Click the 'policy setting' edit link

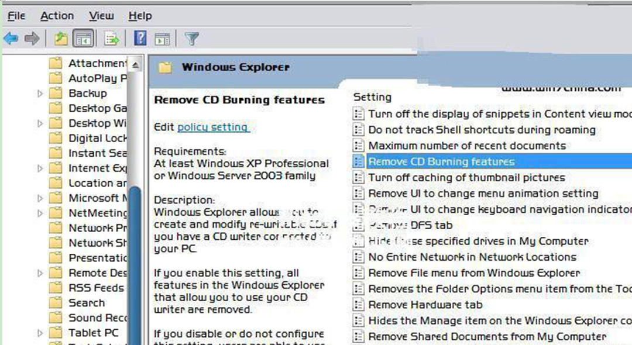(213, 127)
